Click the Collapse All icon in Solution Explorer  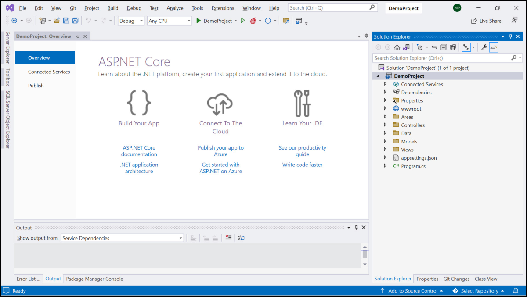click(444, 47)
